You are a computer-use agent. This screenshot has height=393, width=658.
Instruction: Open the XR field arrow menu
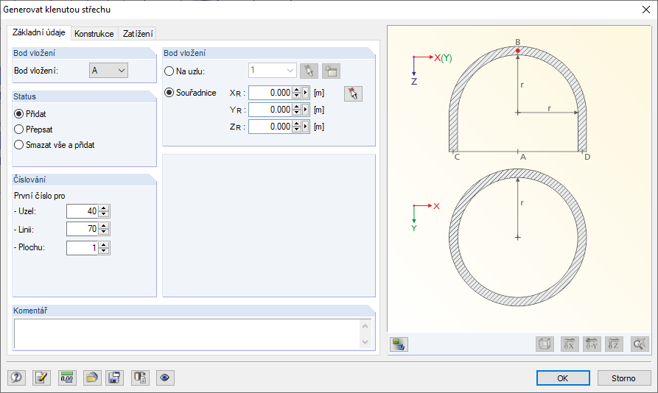(306, 93)
